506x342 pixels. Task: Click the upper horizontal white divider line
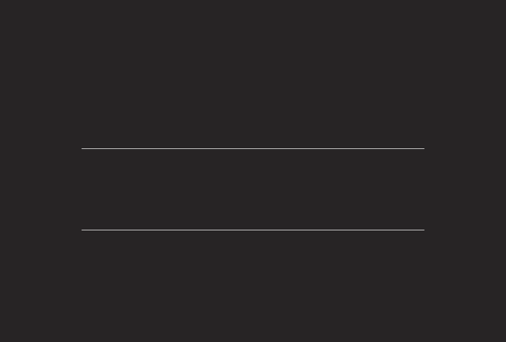click(x=252, y=148)
